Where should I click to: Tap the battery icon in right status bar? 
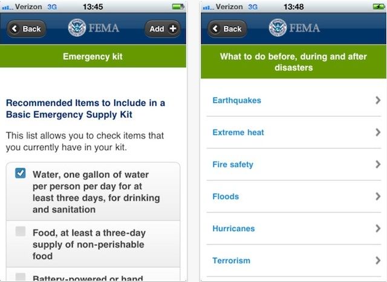pyautogui.click(x=377, y=7)
